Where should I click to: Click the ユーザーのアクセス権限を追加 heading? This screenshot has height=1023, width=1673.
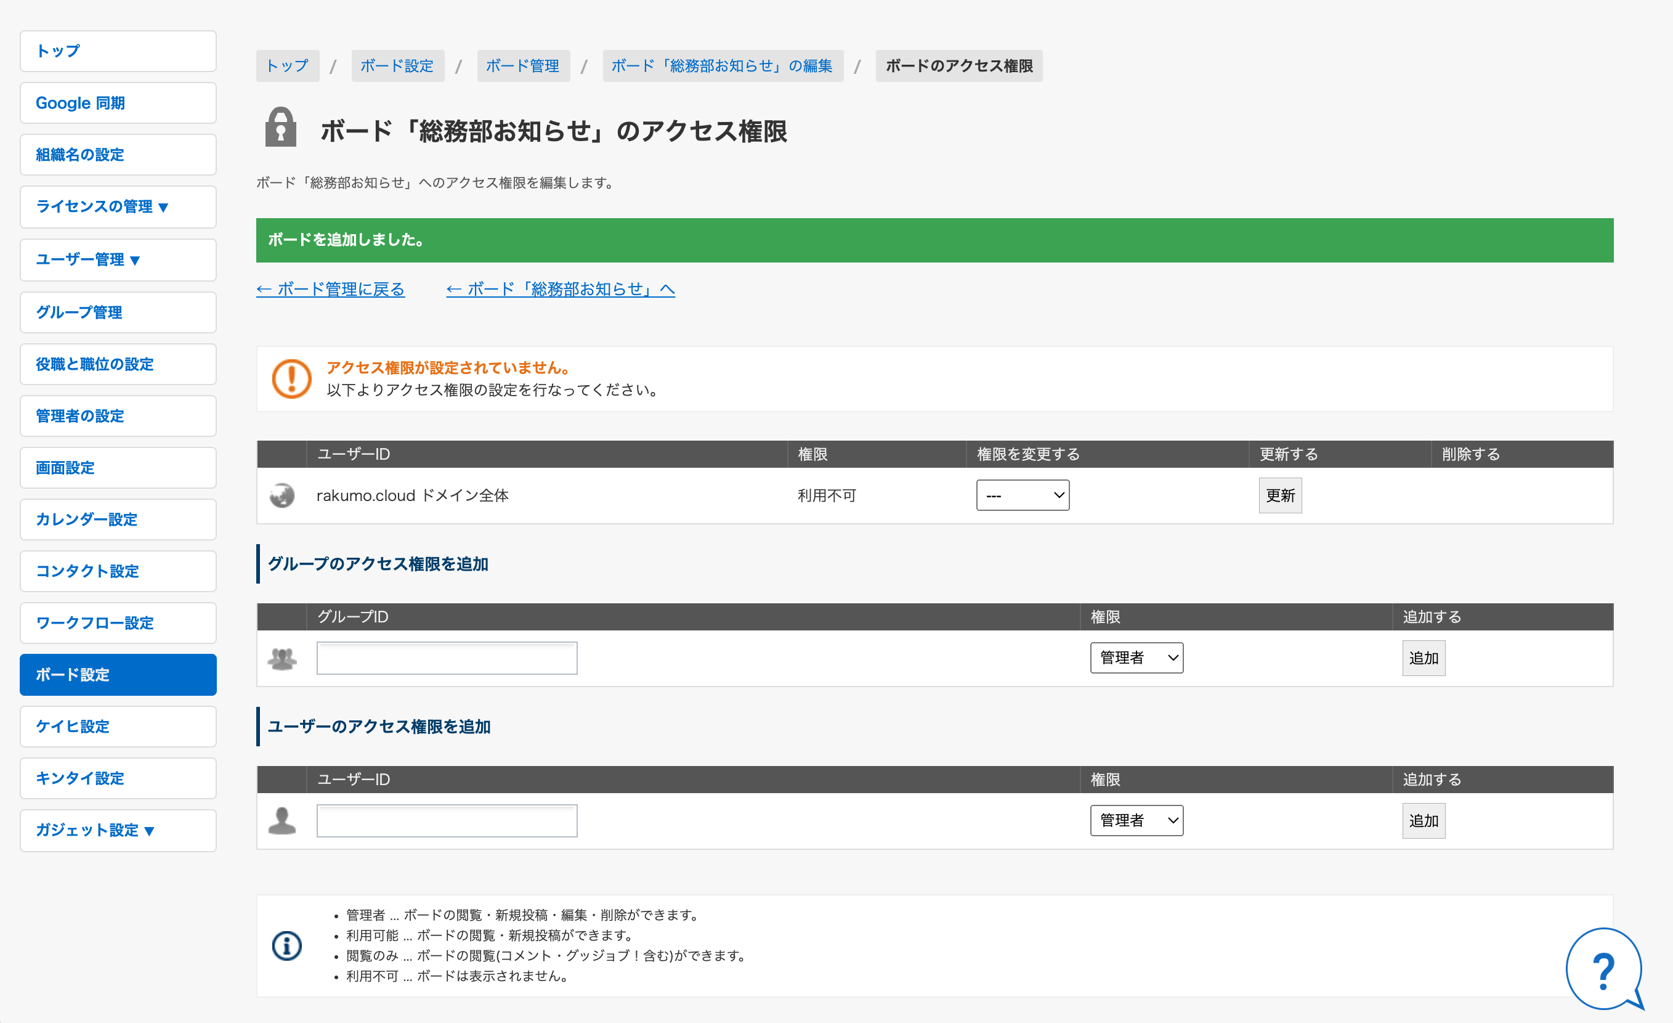(x=379, y=727)
